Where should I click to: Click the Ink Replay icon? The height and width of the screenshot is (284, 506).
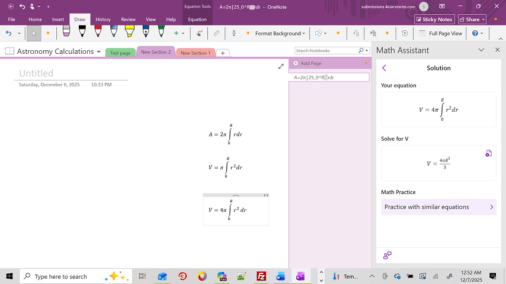[x=405, y=33]
